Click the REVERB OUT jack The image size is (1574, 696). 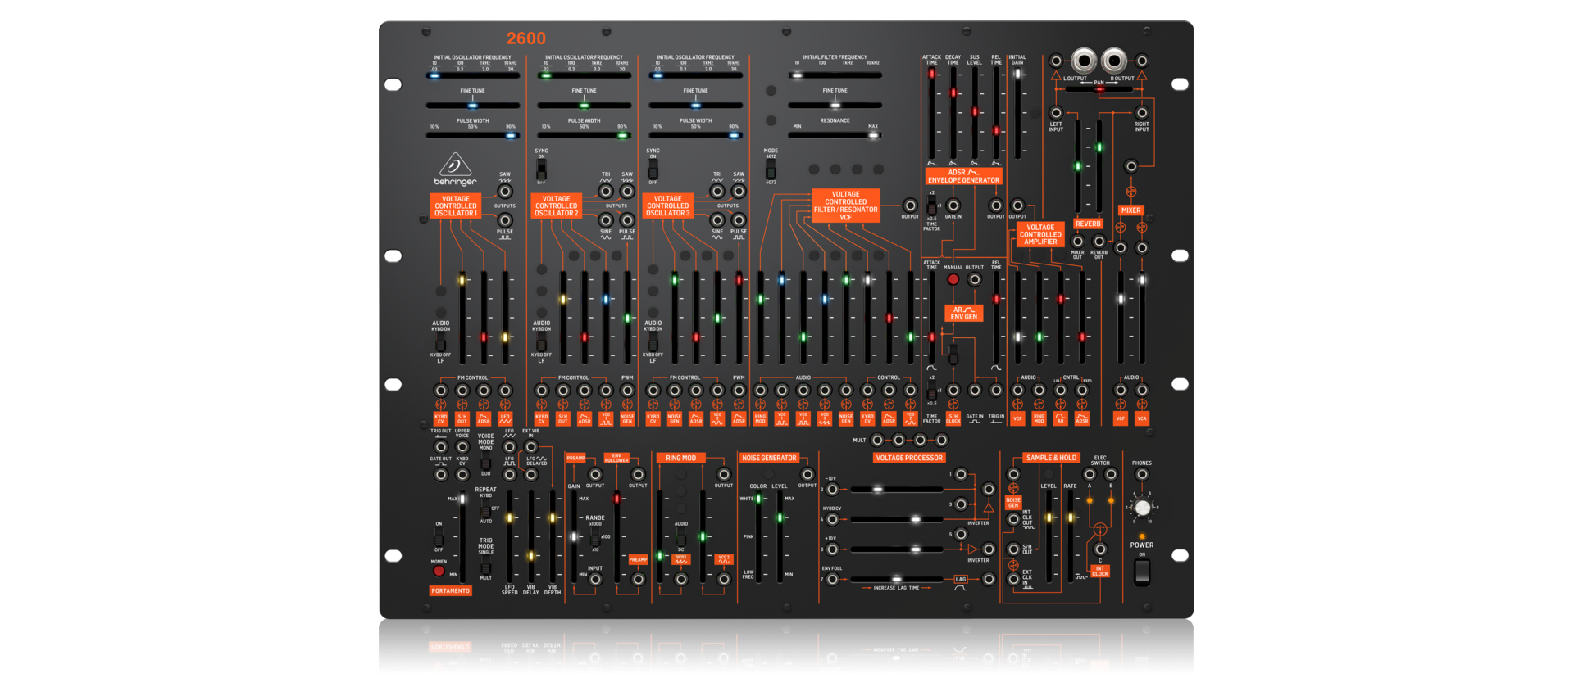[x=1099, y=242]
